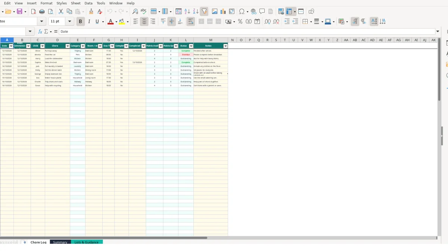Click the Copy icon
448x252 pixels.
click(x=69, y=12)
